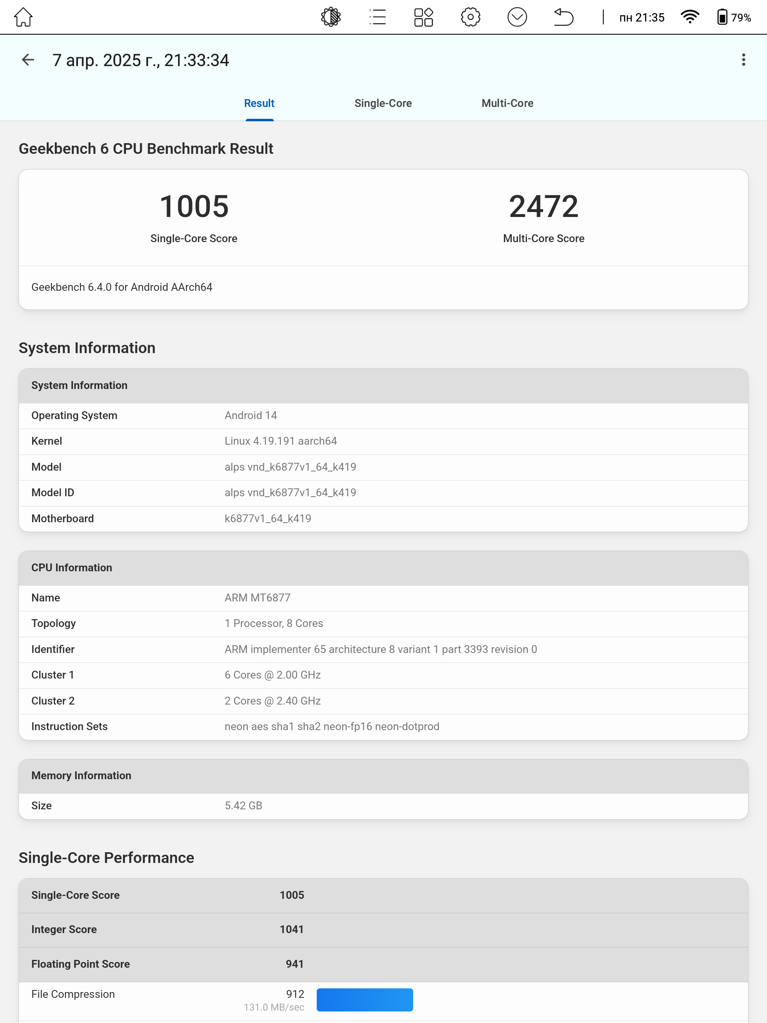Tap the File Compression score bar
This screenshot has width=767, height=1023.
point(365,1000)
